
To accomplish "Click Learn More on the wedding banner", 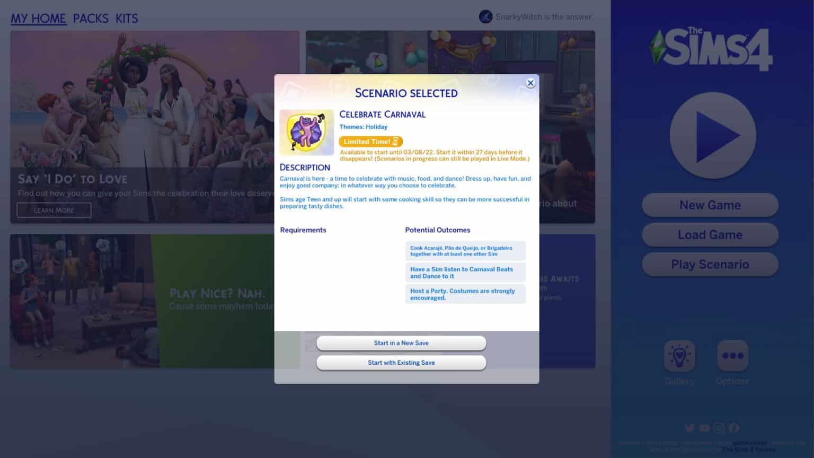I will [x=54, y=210].
